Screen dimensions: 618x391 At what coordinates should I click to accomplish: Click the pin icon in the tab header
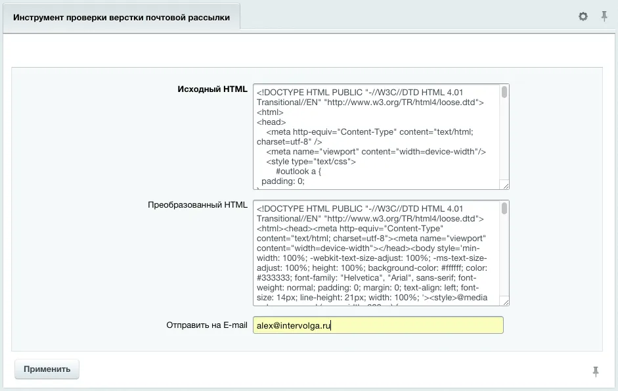point(604,16)
